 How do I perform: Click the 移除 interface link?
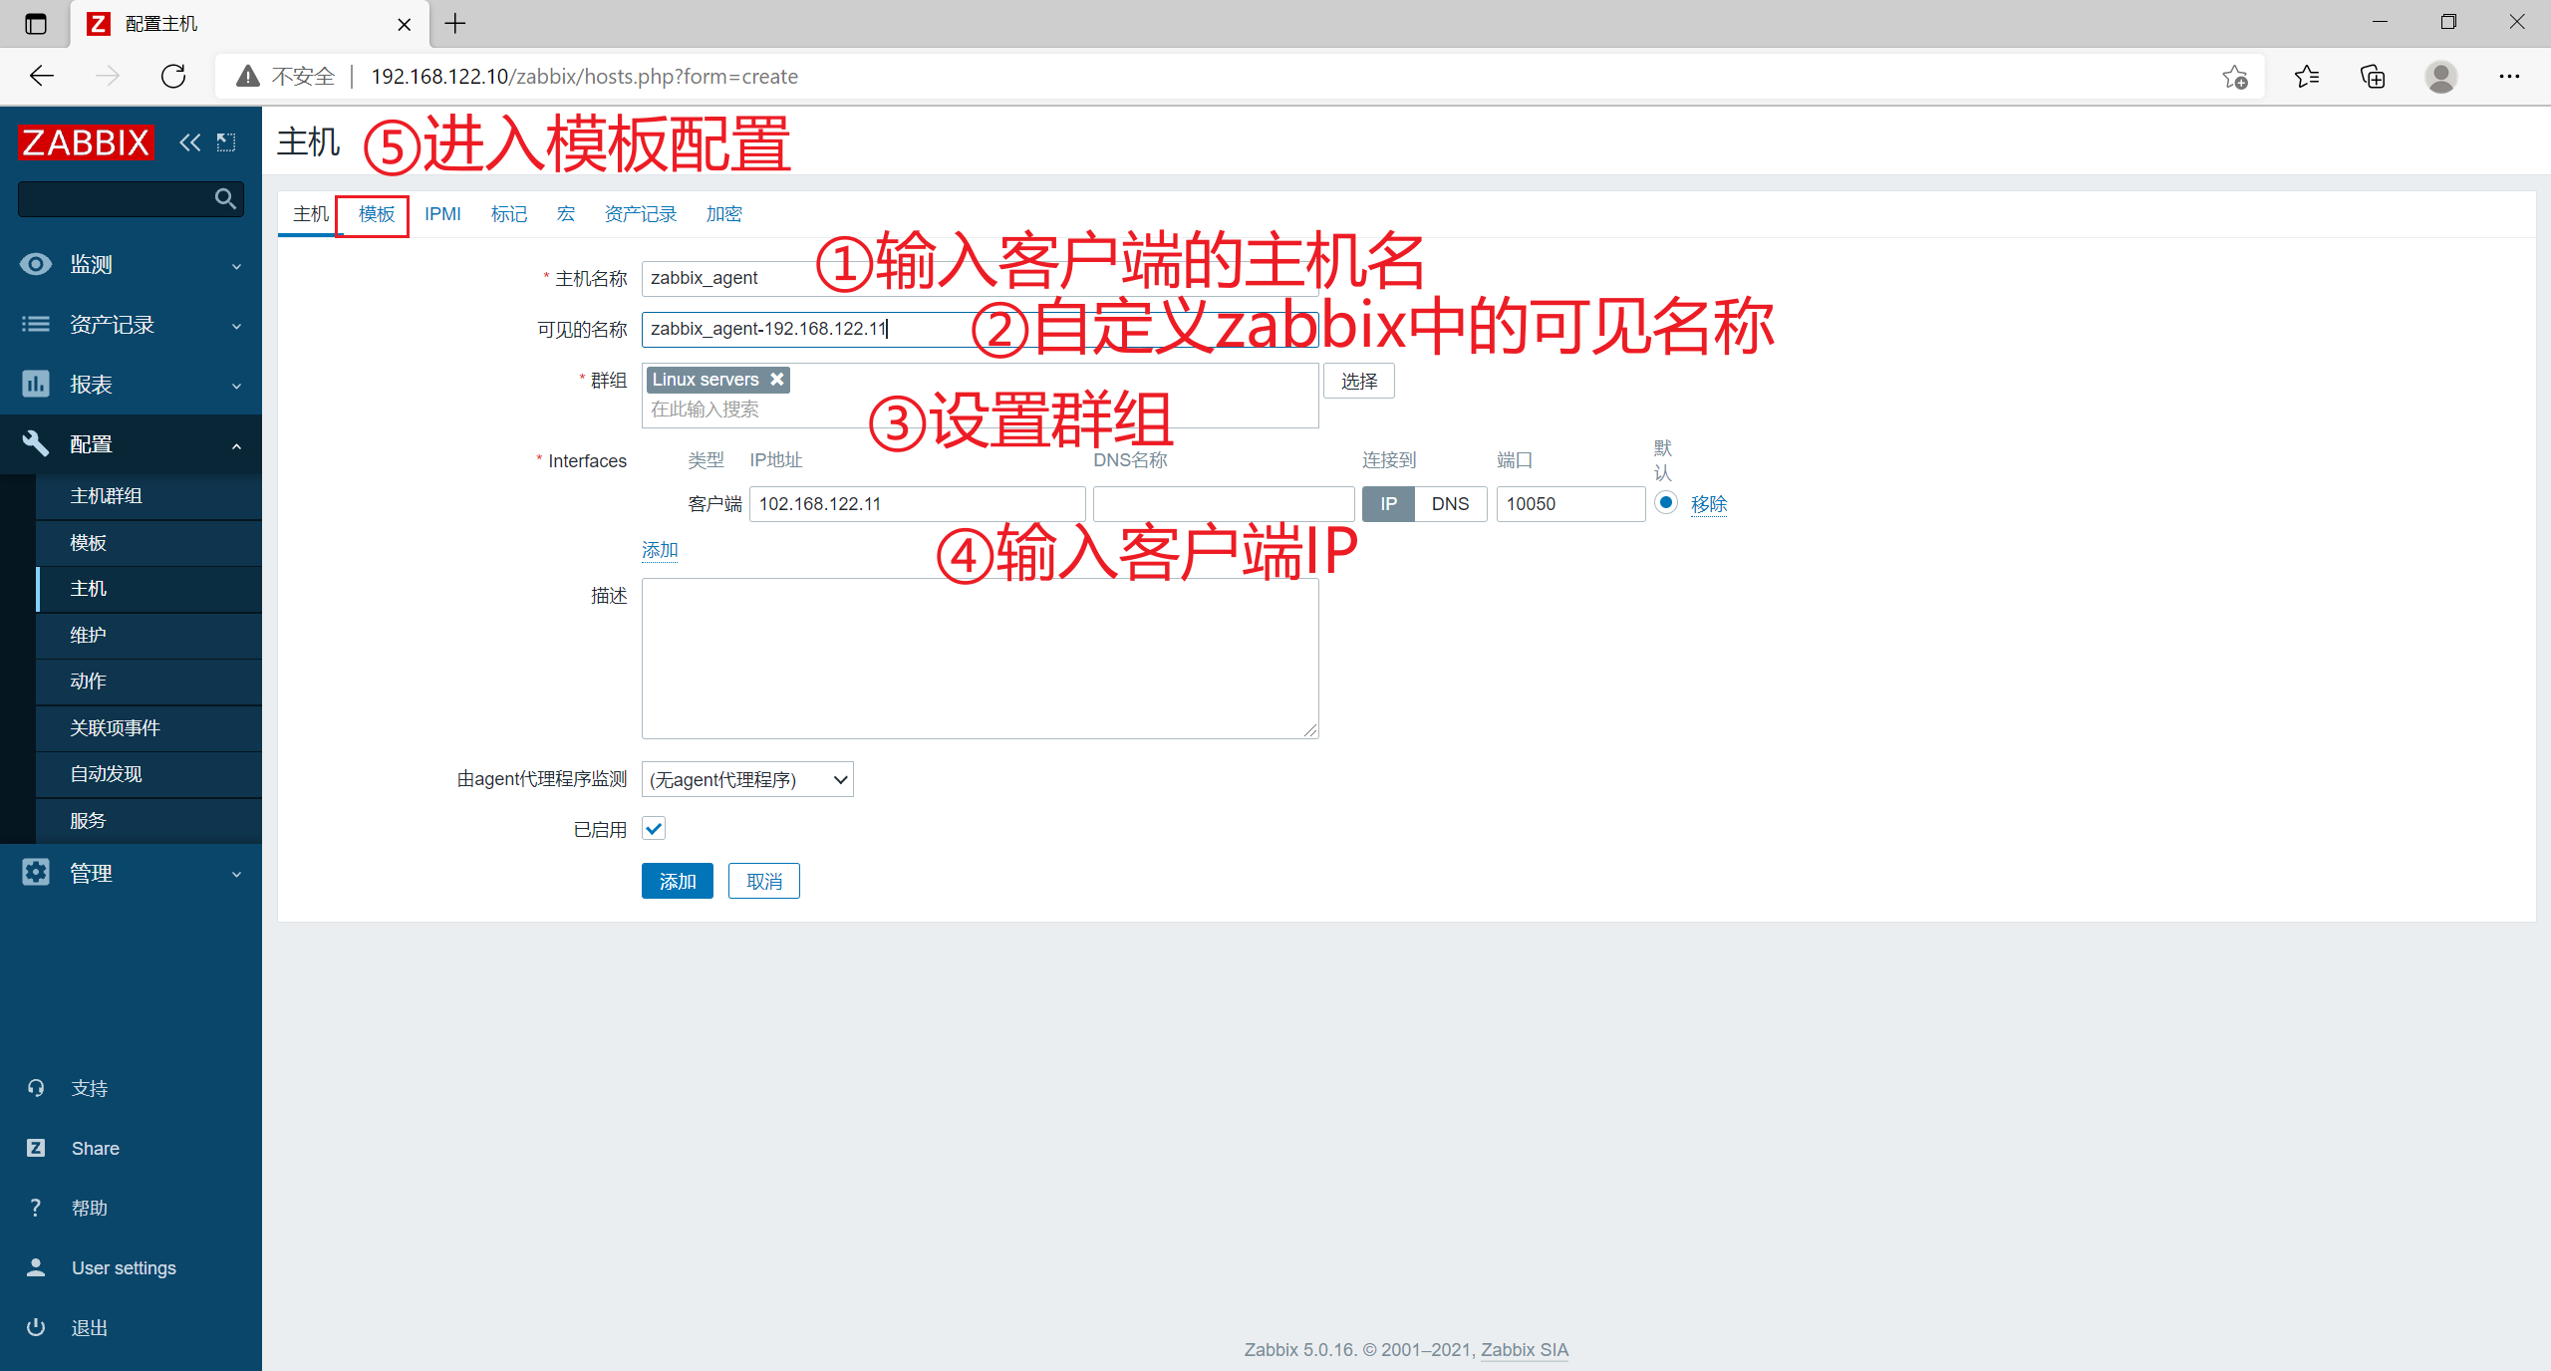[1709, 504]
